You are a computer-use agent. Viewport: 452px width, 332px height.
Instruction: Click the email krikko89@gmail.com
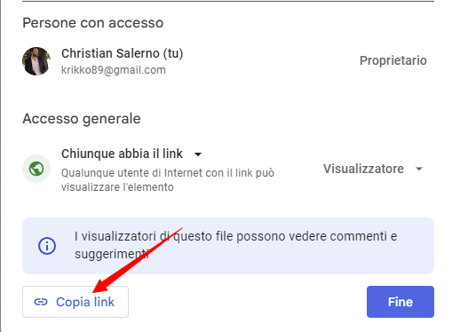coord(114,70)
